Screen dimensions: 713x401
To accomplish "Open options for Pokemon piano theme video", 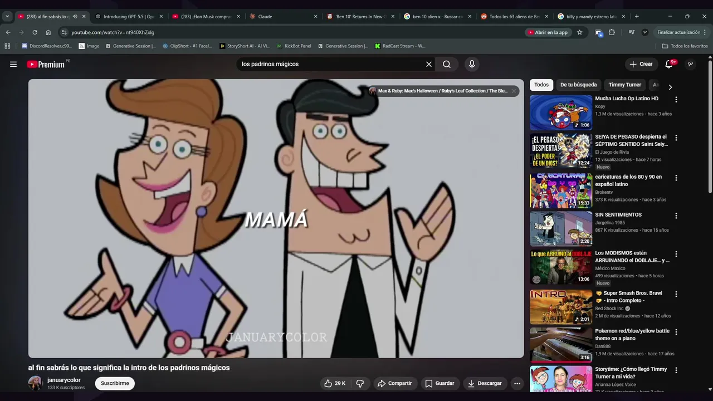I will click(x=676, y=332).
